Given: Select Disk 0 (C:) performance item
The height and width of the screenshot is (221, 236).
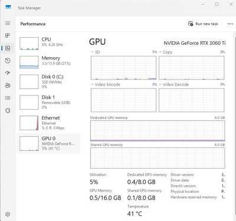Looking at the screenshot, I should click(49, 81).
